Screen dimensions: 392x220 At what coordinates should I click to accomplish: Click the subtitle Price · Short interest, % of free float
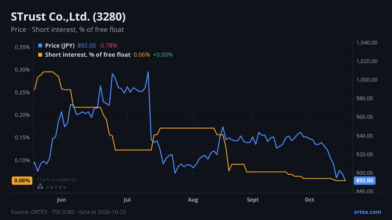(67, 30)
